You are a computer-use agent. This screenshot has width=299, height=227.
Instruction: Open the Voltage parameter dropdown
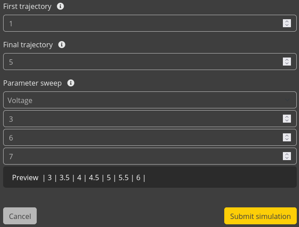[x=149, y=100]
